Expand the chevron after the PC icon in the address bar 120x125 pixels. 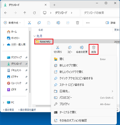click(x=51, y=13)
